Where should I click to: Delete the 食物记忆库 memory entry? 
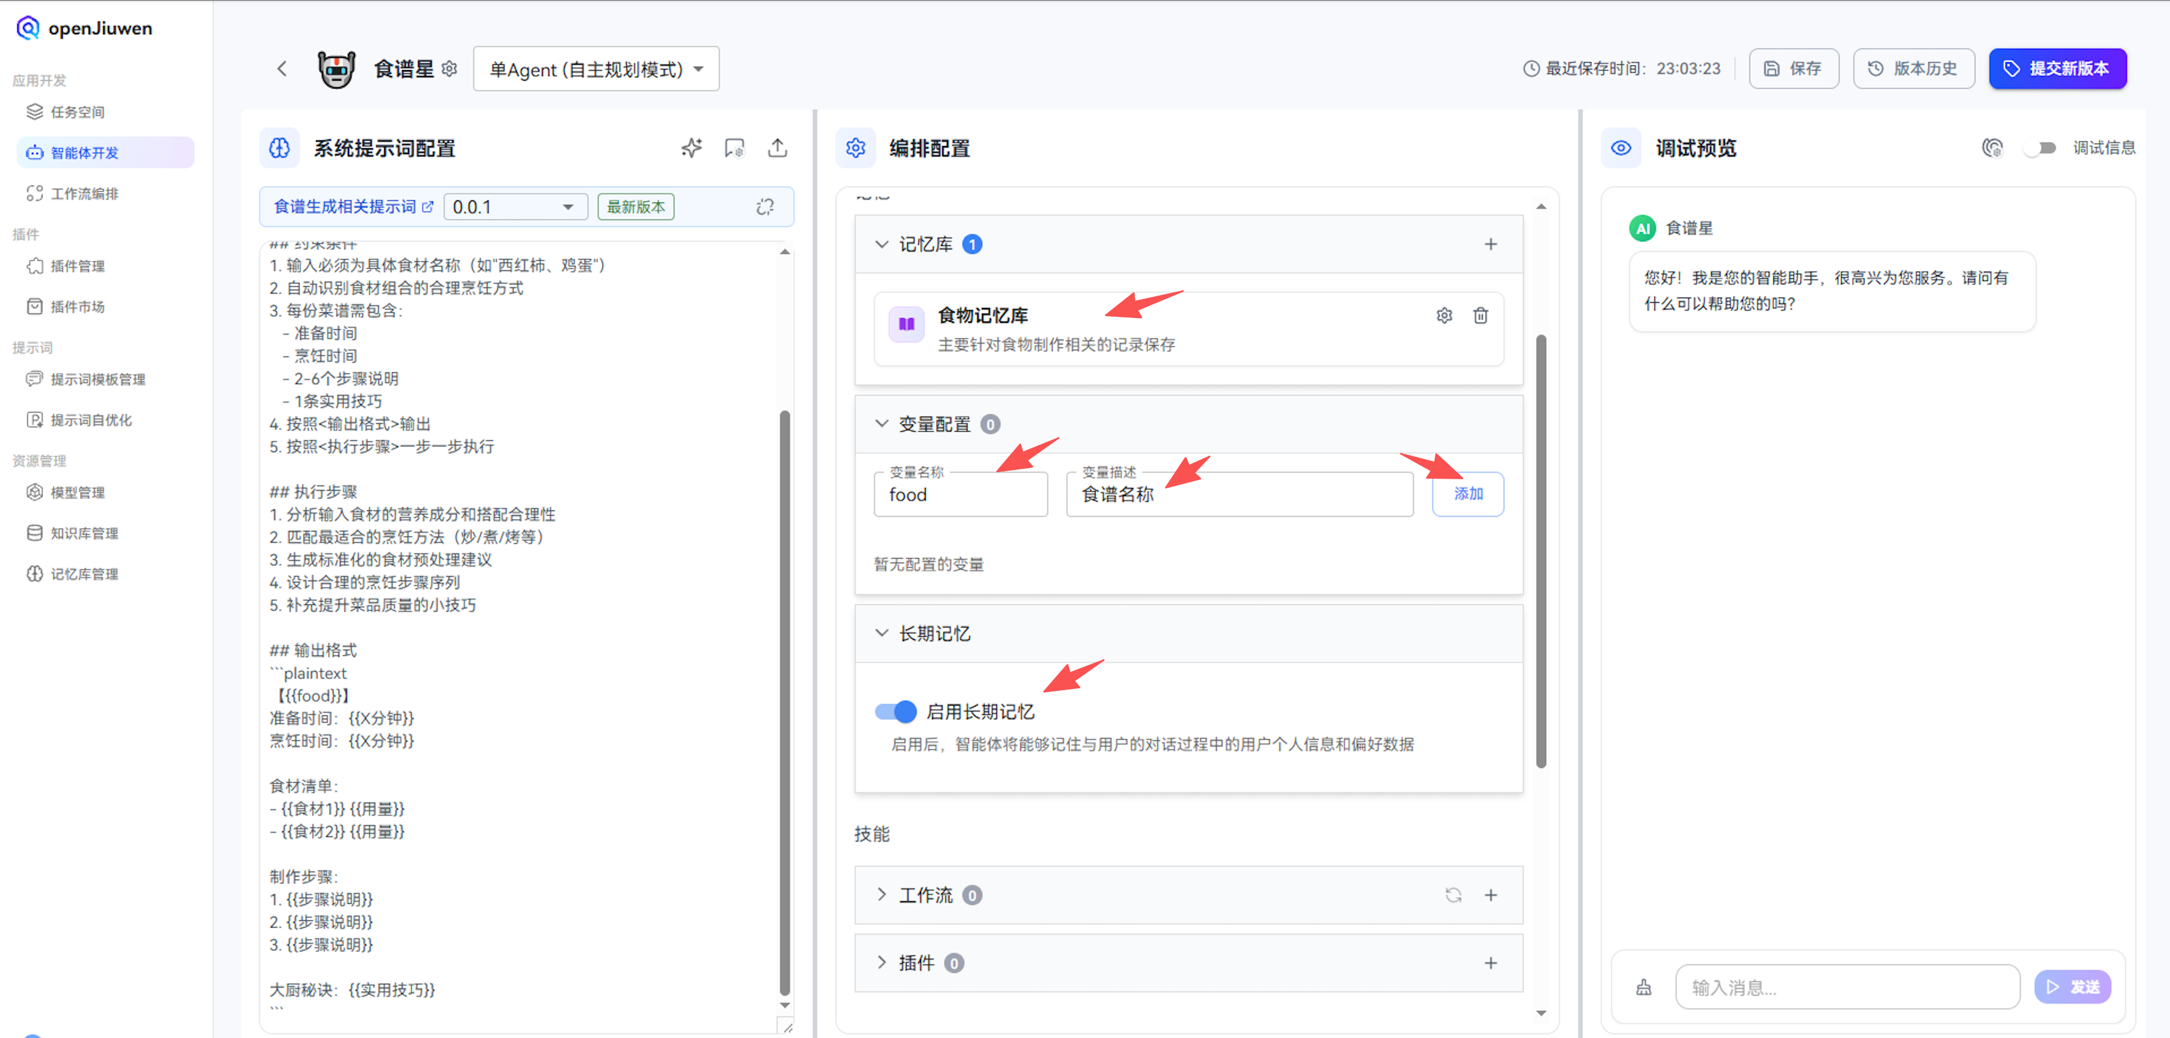[x=1481, y=315]
